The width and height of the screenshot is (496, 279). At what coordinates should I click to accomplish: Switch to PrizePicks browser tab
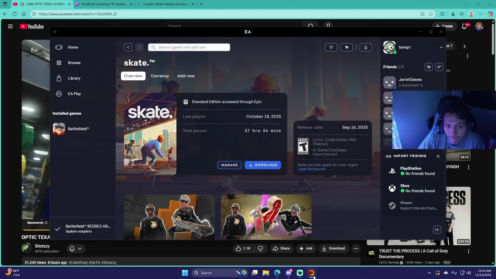click(x=103, y=4)
